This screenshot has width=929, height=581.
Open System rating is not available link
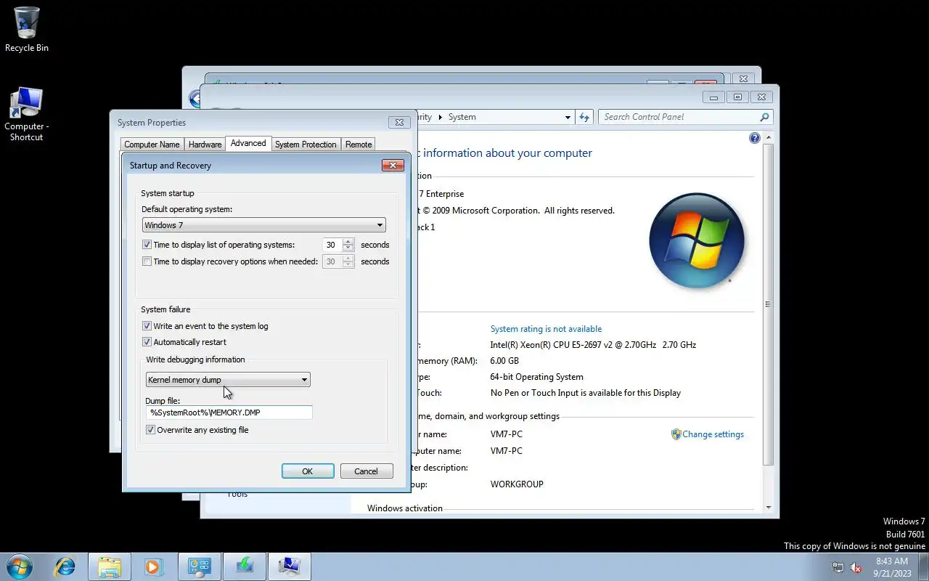click(546, 329)
